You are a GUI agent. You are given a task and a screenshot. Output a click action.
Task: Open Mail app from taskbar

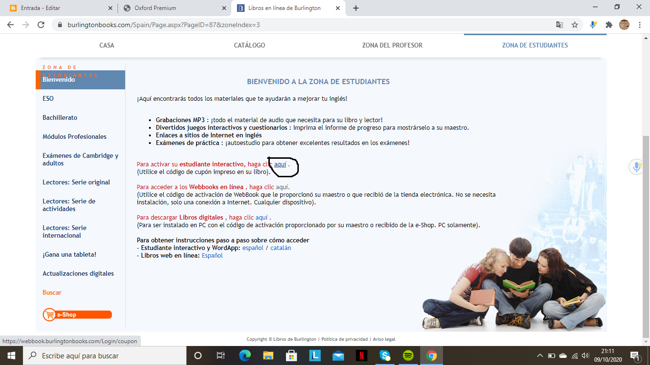coord(338,355)
